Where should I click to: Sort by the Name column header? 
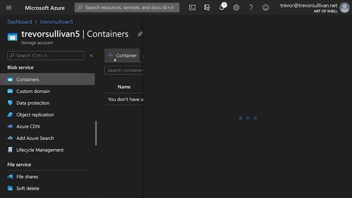(x=124, y=87)
